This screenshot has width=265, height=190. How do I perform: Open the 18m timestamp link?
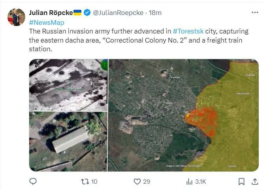coord(154,13)
